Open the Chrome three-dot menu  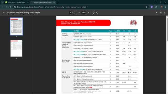166,7
